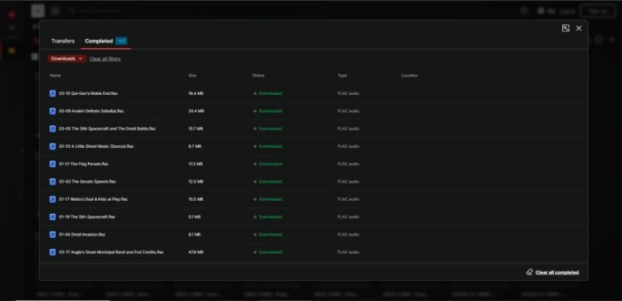Open the Downloads filter dropdown
622x301 pixels.
click(x=67, y=58)
